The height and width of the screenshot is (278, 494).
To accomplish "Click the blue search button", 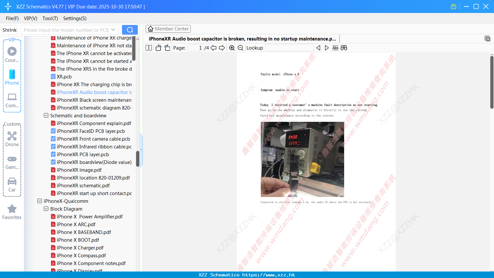I will [130, 30].
